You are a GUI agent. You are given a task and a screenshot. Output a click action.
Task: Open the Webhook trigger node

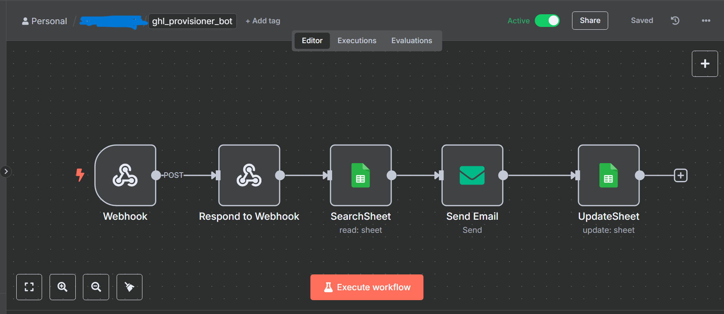pos(125,175)
